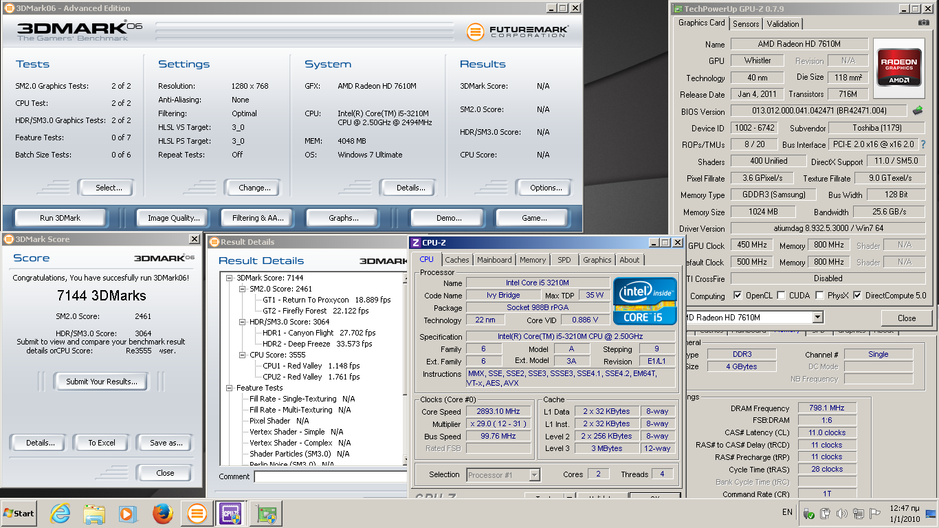
Task: Open the Graphics tab in CPU-Z
Action: [597, 260]
